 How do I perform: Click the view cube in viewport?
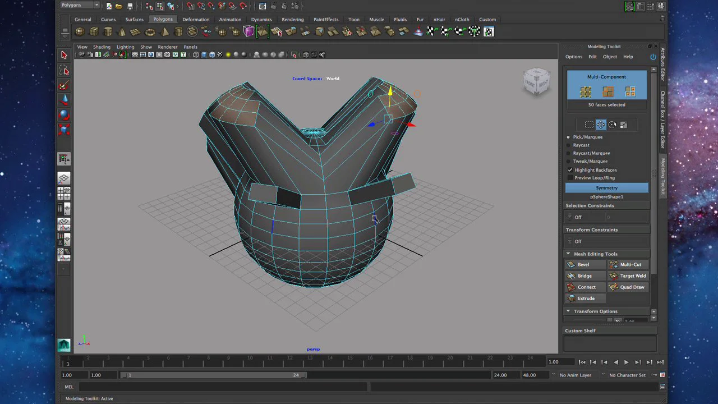536,82
